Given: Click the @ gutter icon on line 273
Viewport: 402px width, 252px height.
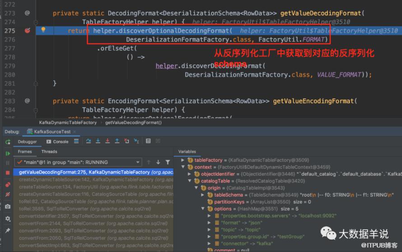Looking at the screenshot, I should pos(27,13).
